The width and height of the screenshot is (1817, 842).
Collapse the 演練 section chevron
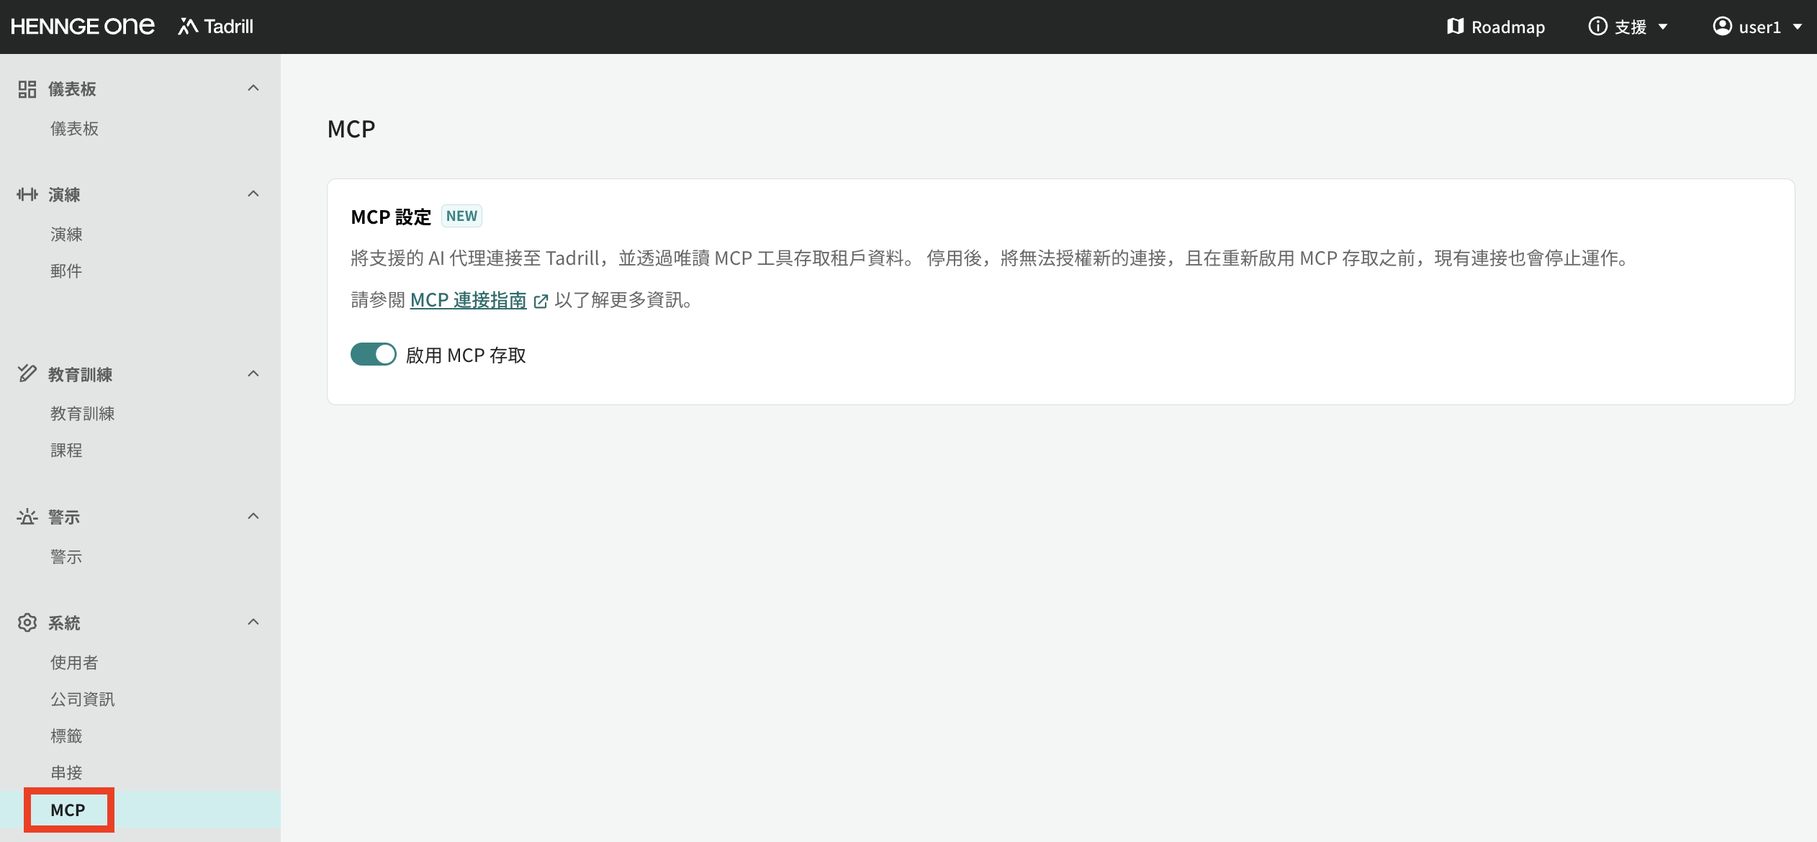tap(253, 194)
